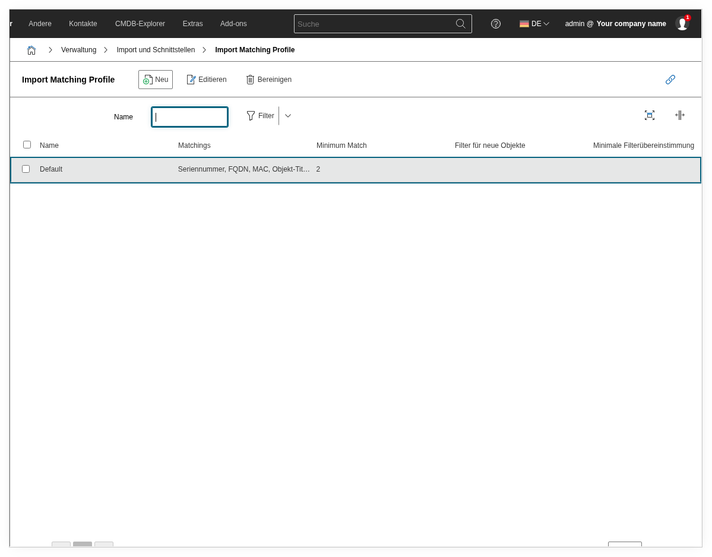Open the help question mark icon
Image resolution: width=712 pixels, height=557 pixels.
(495, 24)
